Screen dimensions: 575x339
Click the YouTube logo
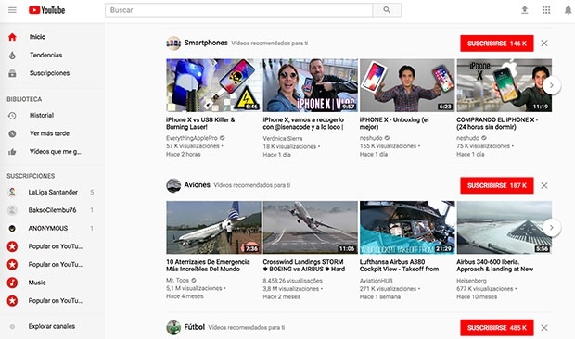pyautogui.click(x=47, y=10)
